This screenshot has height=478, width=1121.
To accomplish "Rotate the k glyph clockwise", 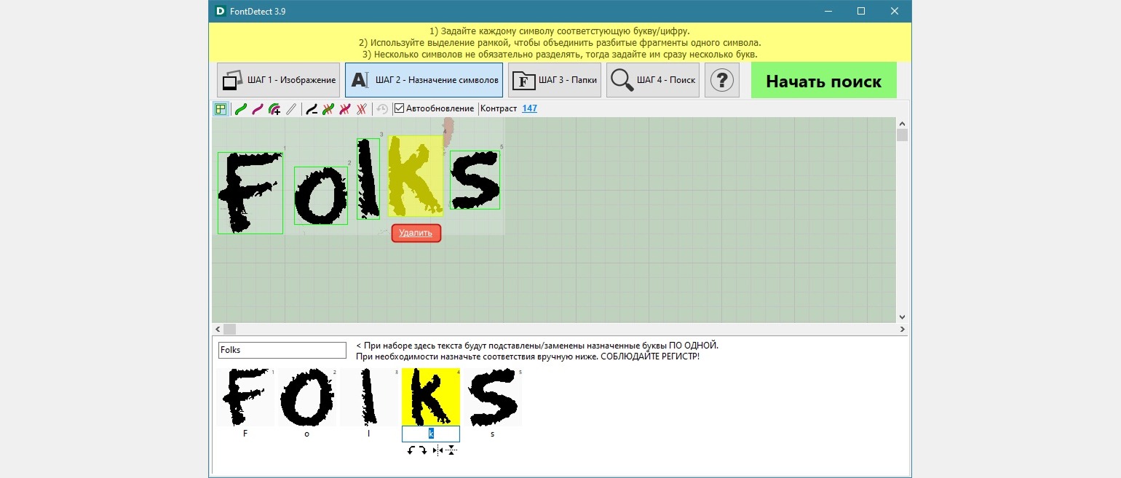I will (423, 451).
